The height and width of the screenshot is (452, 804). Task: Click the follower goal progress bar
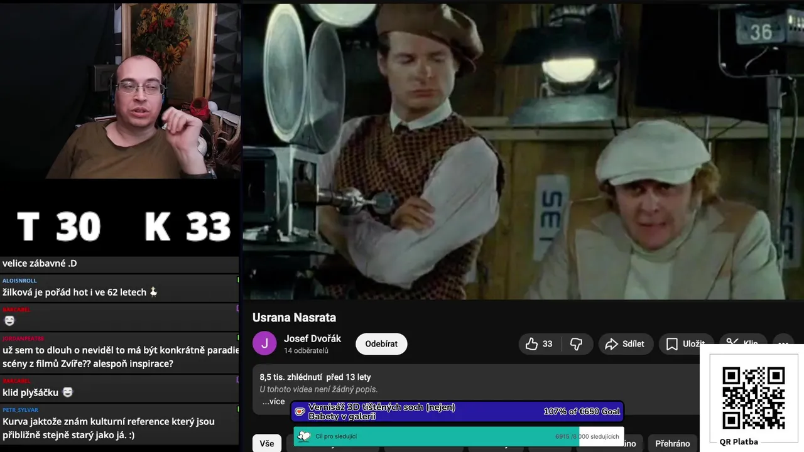coord(459,436)
